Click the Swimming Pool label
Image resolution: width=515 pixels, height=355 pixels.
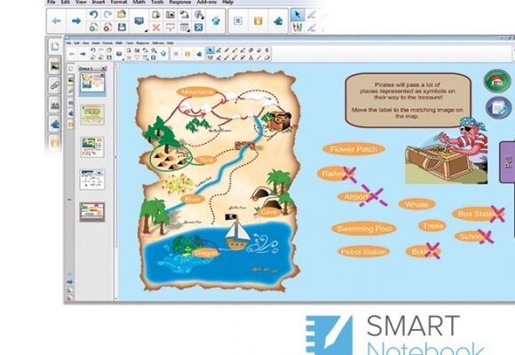[x=364, y=229]
